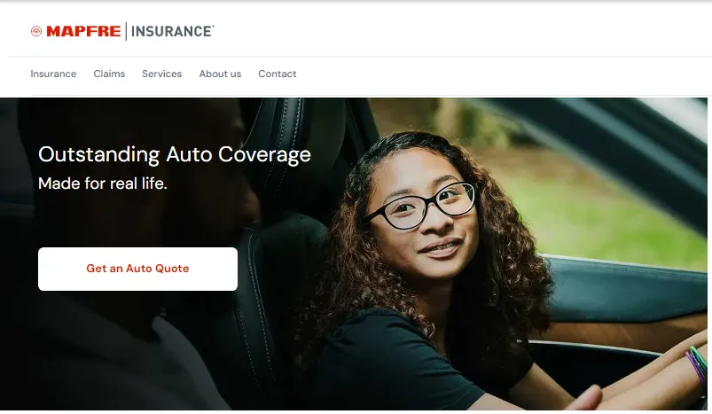The width and height of the screenshot is (712, 414).
Task: Click the woman's eyeglasses in hero photo
Action: click(x=421, y=206)
